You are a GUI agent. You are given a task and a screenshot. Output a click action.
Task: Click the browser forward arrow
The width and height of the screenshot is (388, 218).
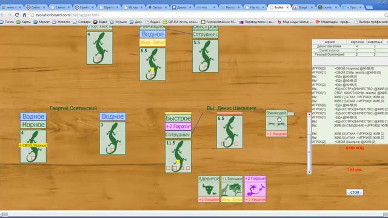point(10,15)
